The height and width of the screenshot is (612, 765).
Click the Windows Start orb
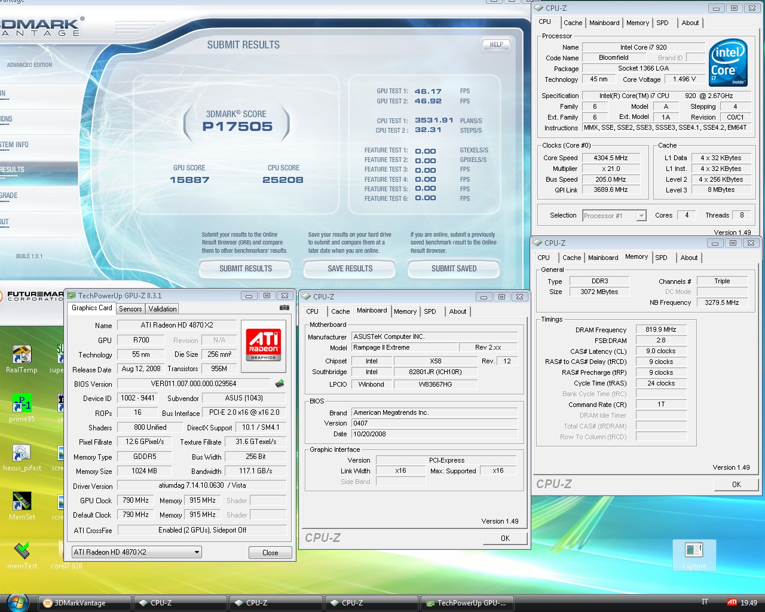17,602
